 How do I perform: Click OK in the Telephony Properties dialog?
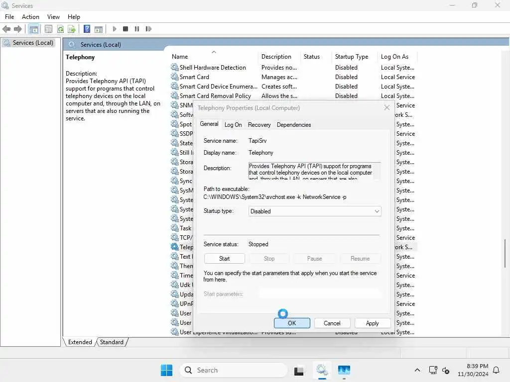coord(292,323)
